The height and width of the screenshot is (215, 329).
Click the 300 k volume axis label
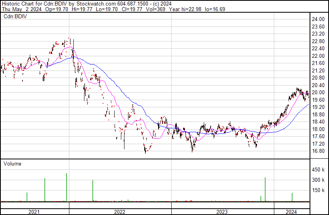(x=319, y=180)
